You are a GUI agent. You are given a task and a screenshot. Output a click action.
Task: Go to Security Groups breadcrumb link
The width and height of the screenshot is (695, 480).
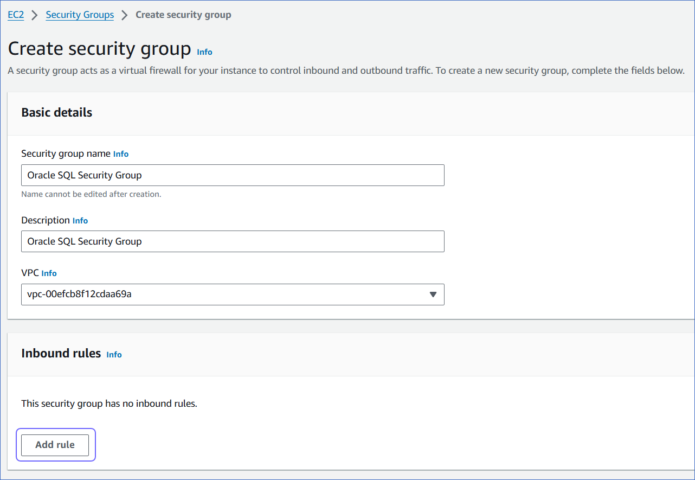[x=80, y=15]
